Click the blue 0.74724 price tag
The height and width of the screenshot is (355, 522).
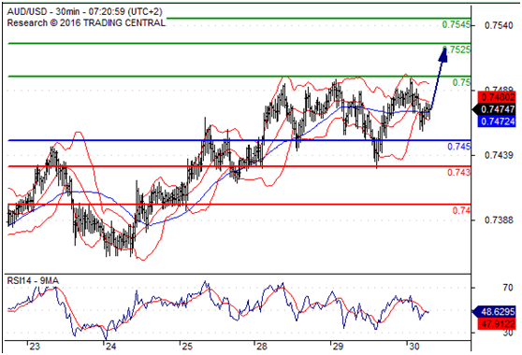click(x=498, y=121)
